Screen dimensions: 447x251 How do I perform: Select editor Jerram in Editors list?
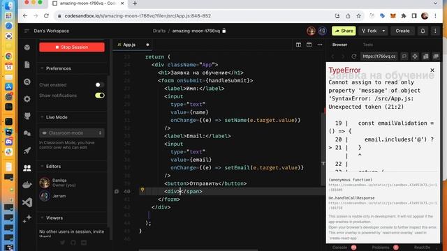click(x=72, y=196)
